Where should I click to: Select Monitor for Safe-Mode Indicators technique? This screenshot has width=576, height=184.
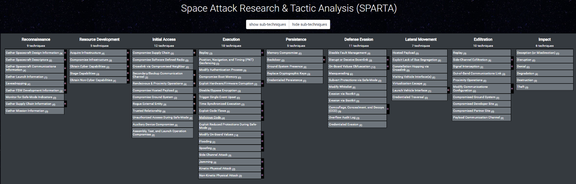34,97
